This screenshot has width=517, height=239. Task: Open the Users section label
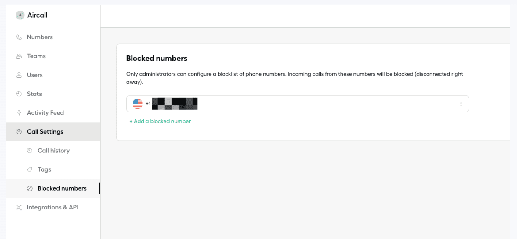(34, 75)
